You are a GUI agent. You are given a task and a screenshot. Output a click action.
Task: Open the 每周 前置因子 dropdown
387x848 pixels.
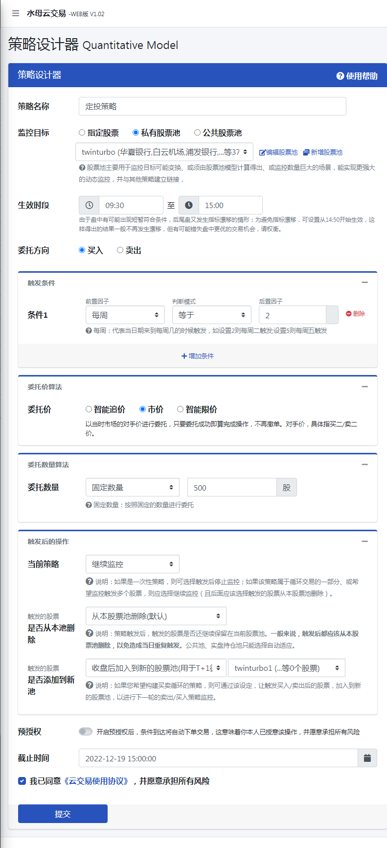pyautogui.click(x=125, y=315)
